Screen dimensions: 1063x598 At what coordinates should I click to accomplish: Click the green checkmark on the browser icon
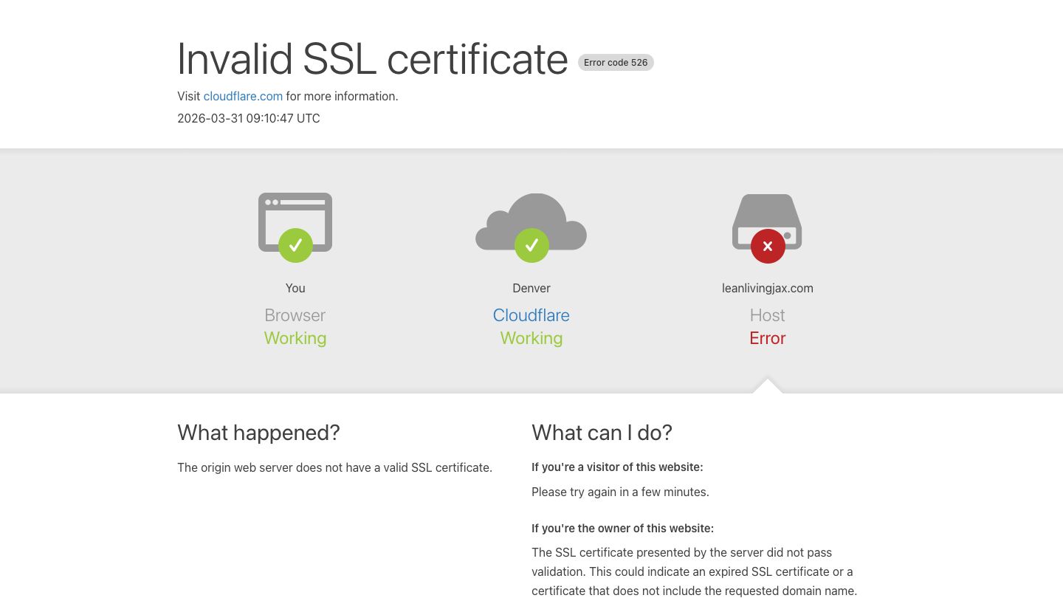(x=295, y=245)
